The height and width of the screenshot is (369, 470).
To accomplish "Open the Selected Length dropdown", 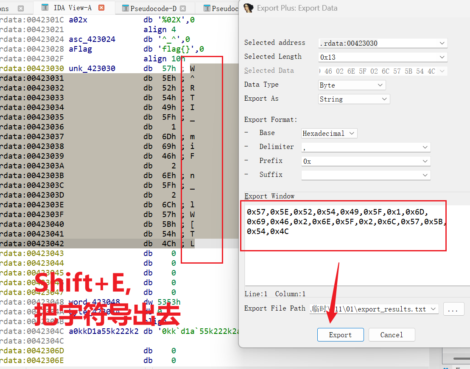I will [442, 57].
